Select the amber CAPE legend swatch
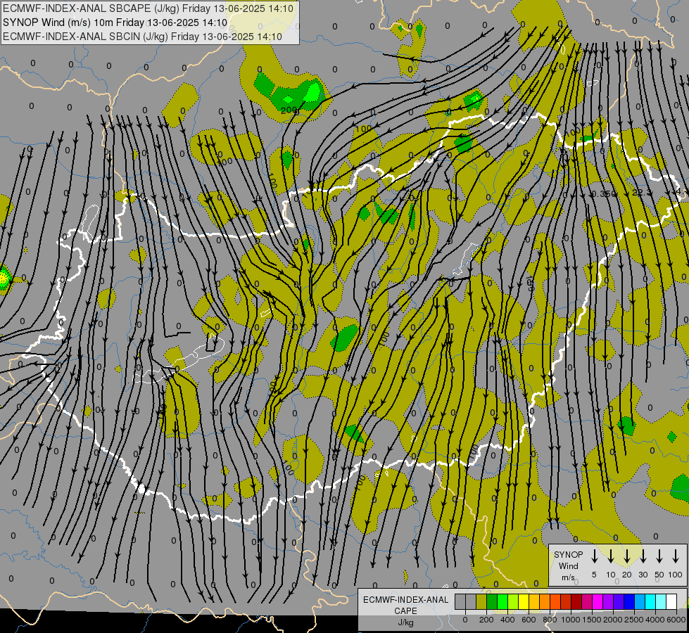The width and height of the screenshot is (689, 633). pos(534,601)
